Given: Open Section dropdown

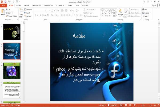Looking at the screenshot, I should point(28,16).
